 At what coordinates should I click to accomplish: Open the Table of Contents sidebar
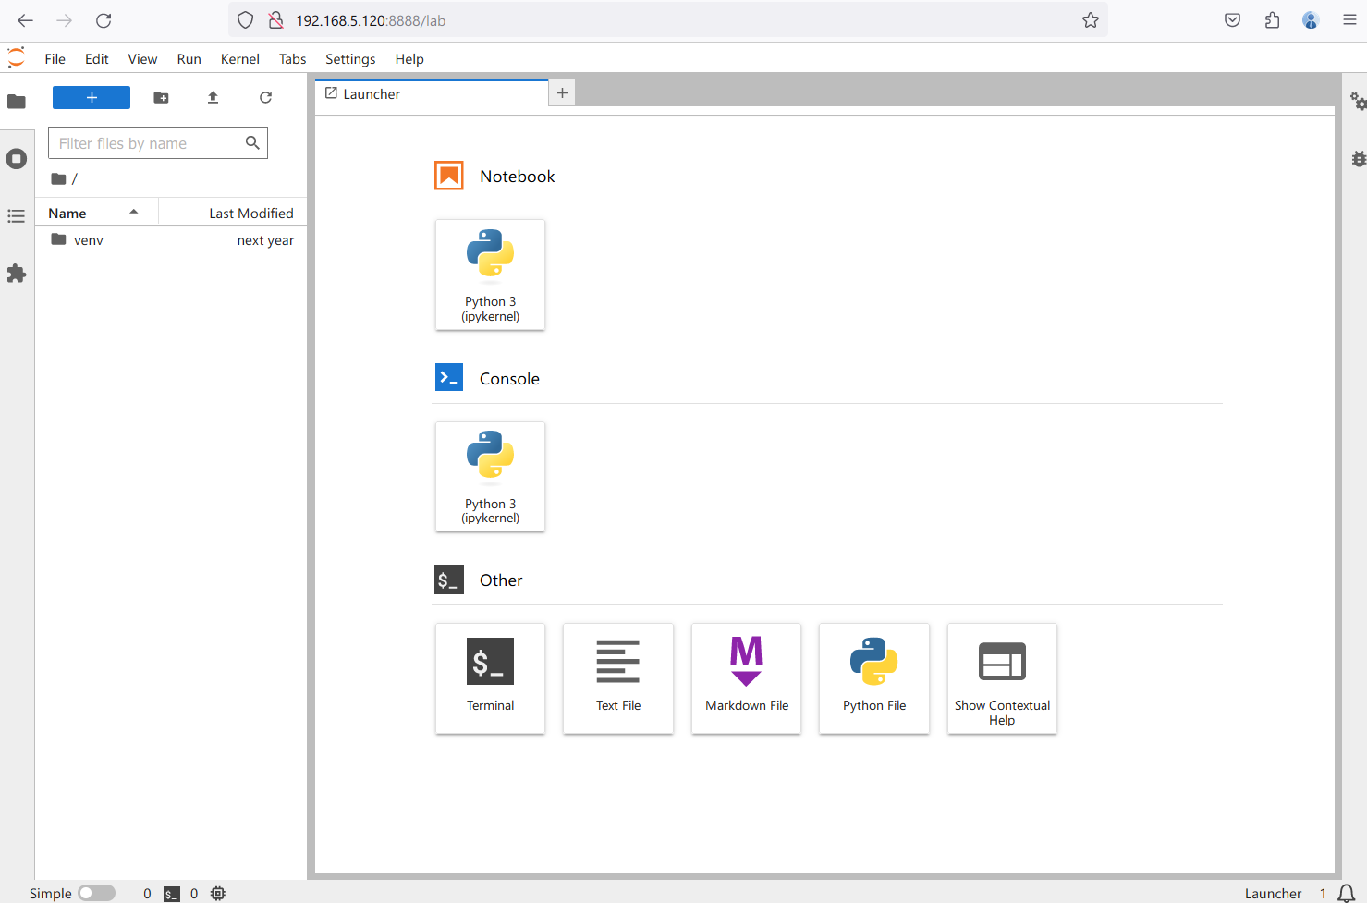pyautogui.click(x=17, y=216)
